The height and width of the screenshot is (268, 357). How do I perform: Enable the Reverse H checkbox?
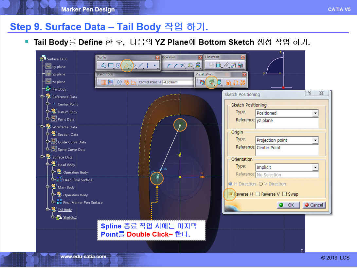[x=230, y=194]
